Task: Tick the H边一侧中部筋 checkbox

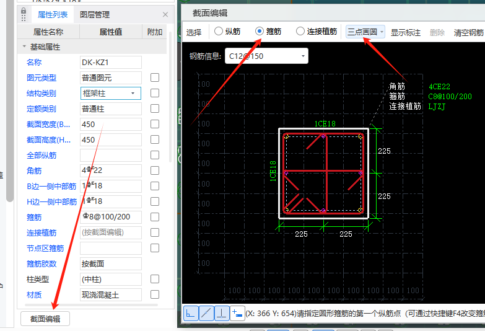Action: 155,201
